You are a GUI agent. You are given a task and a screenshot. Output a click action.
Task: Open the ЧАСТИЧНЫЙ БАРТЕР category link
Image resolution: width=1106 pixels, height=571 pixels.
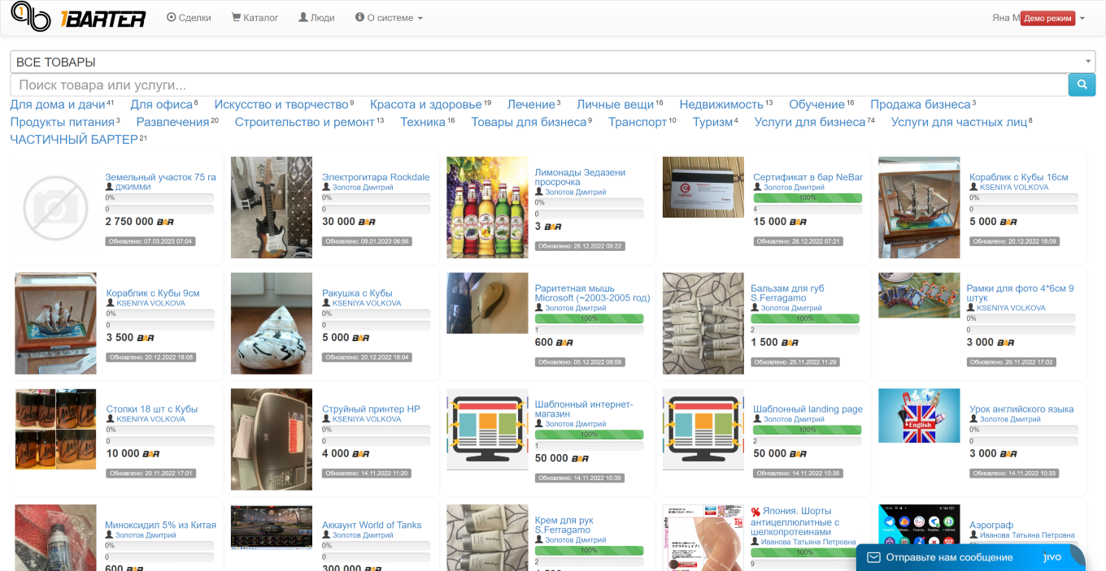click(73, 140)
